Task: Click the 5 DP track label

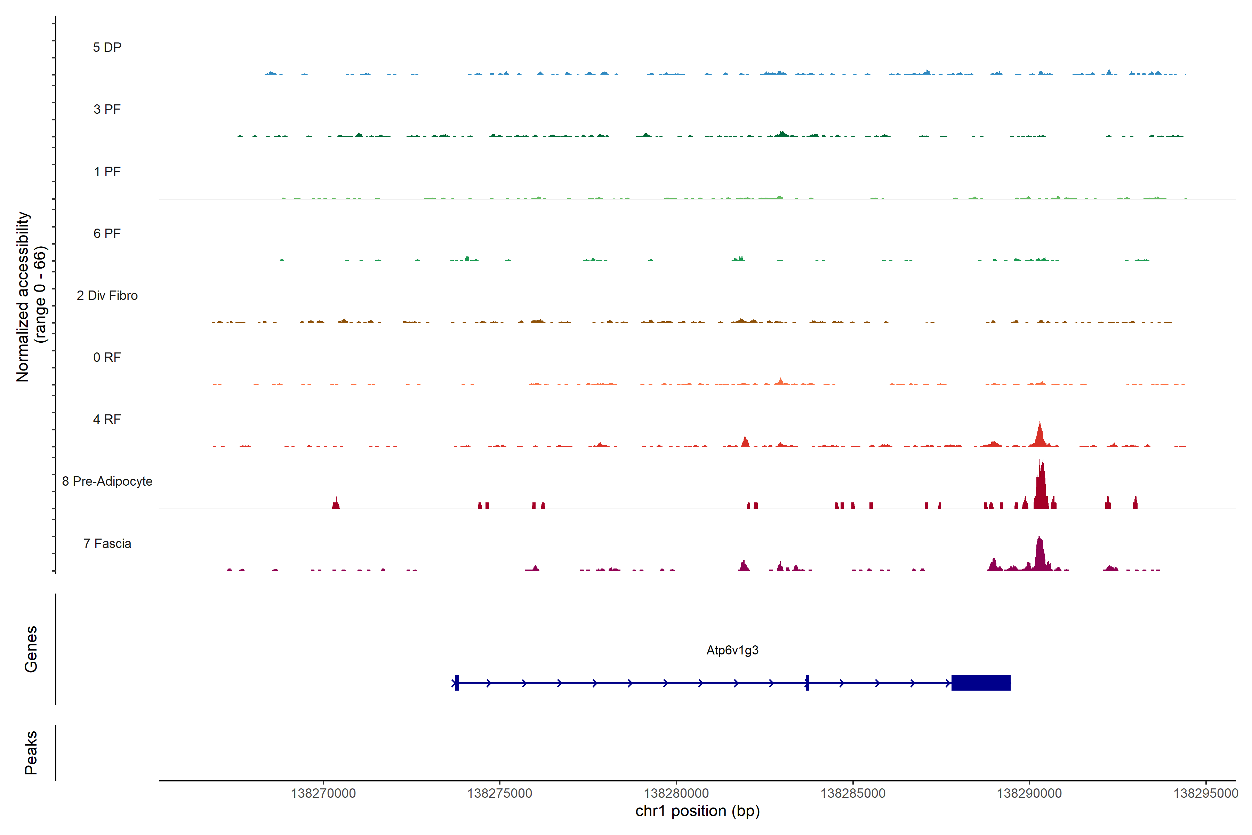Action: coord(107,47)
